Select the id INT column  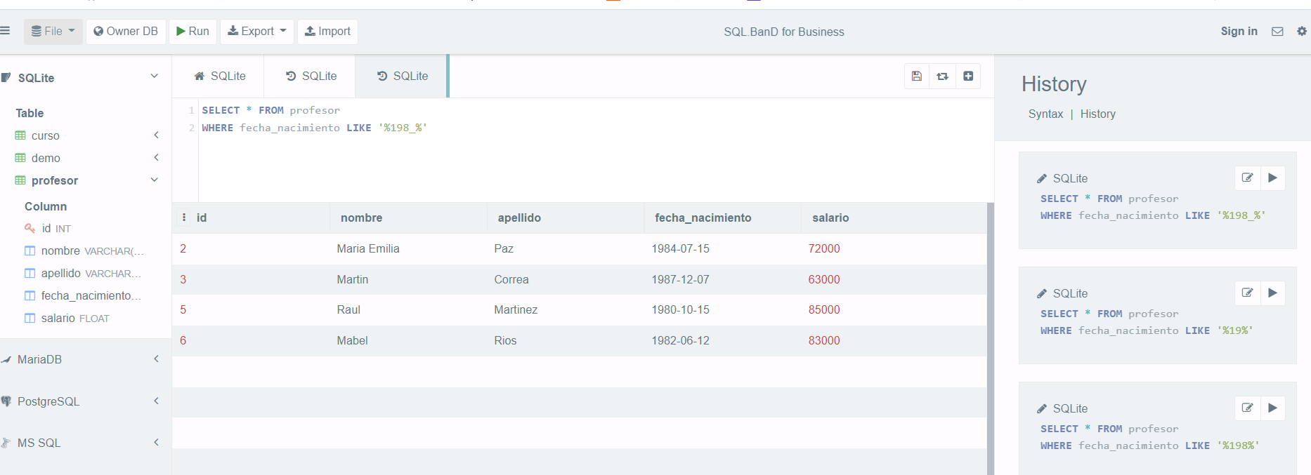[x=56, y=228]
